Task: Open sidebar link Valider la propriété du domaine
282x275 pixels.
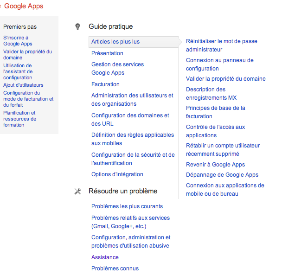Action: 27,55
